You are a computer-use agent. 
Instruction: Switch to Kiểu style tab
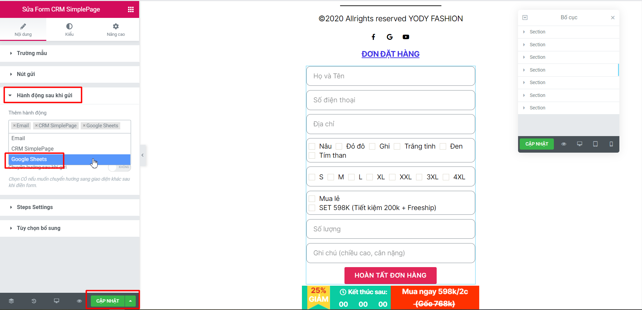pos(69,30)
